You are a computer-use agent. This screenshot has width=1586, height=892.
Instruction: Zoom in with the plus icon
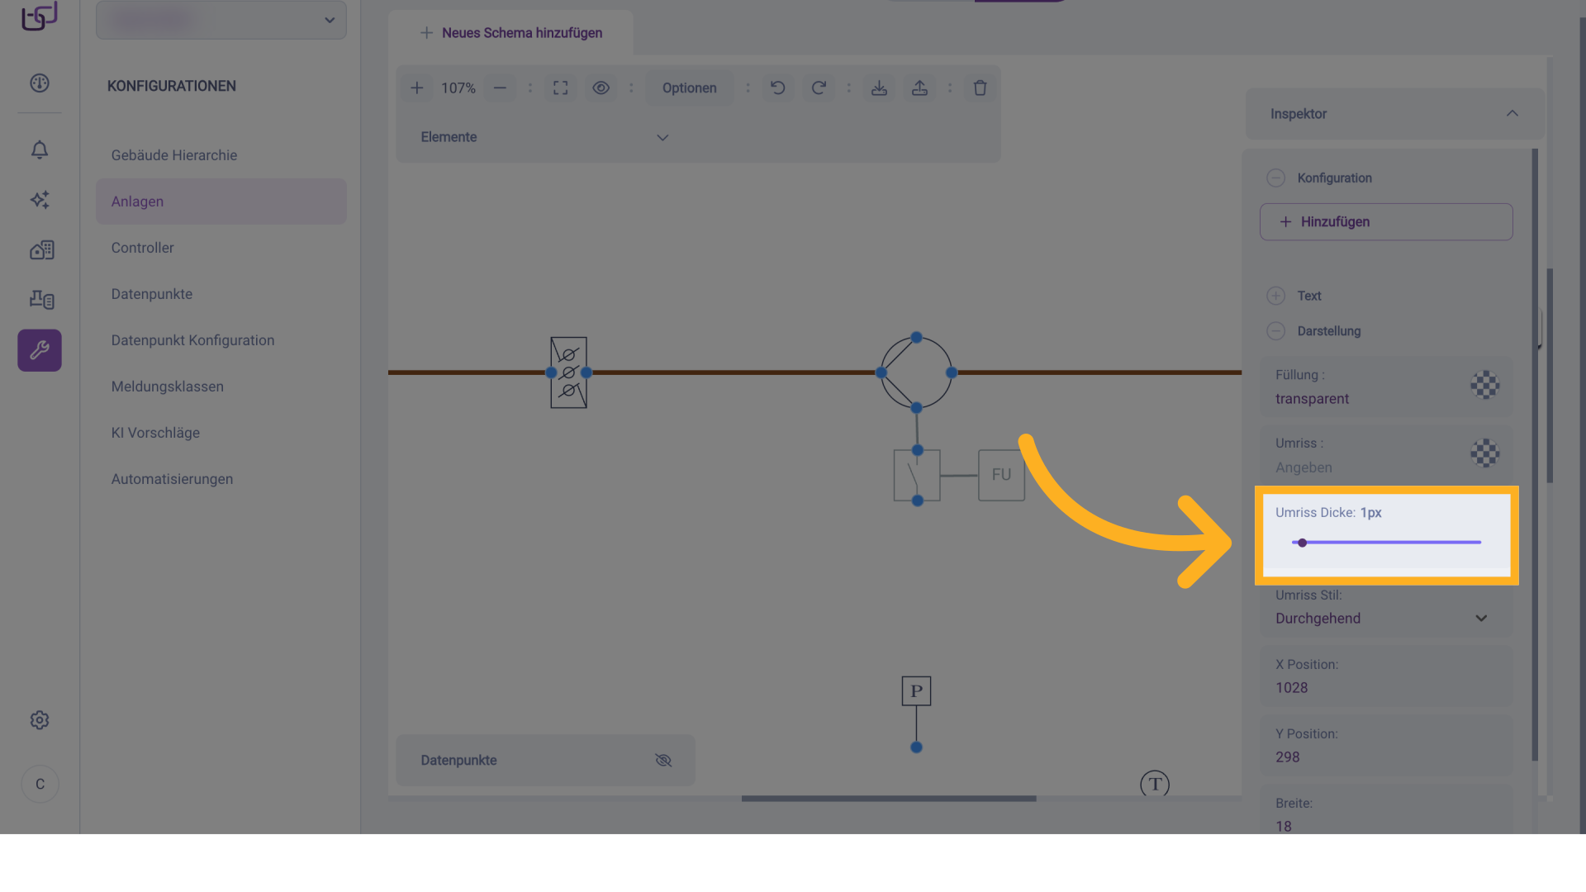coord(417,88)
